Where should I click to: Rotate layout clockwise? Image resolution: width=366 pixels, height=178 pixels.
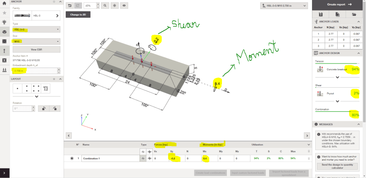point(54,109)
